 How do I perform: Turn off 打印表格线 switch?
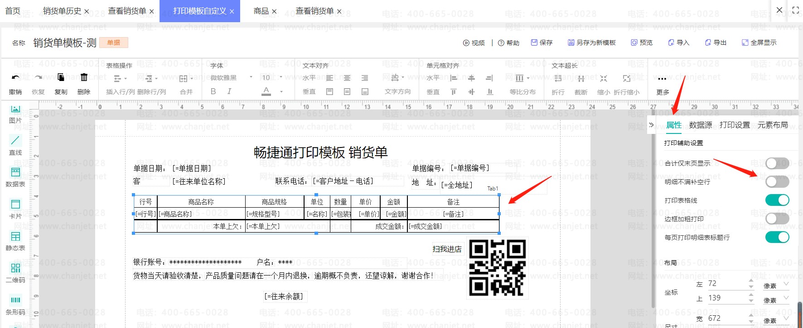click(777, 200)
